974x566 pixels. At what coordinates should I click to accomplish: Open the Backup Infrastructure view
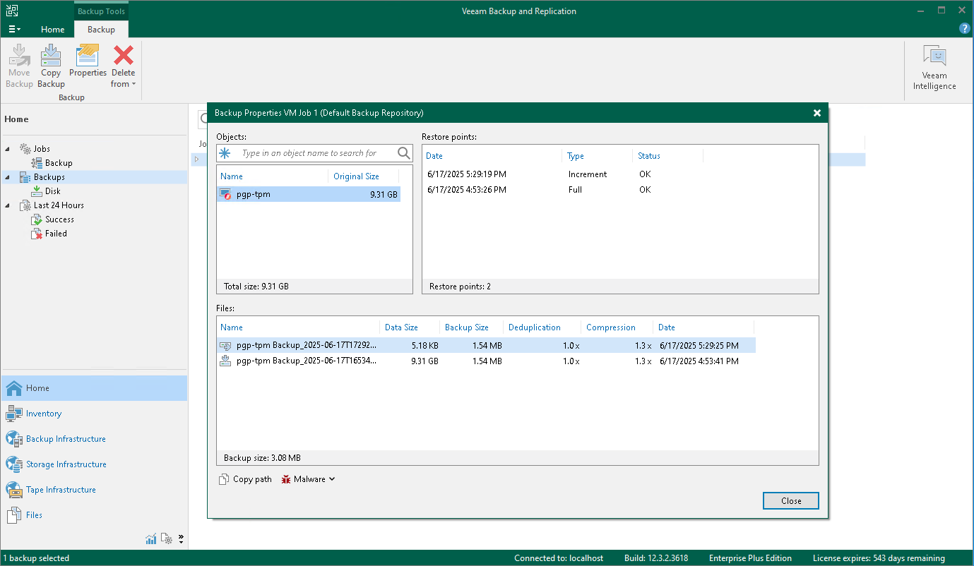66,439
